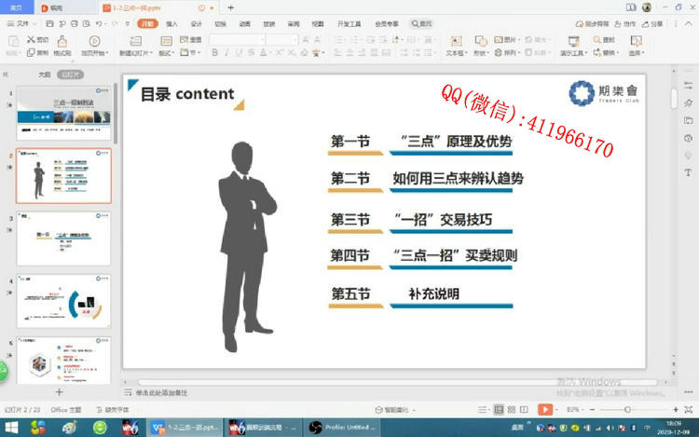The image size is (699, 437).
Task: Click the orange slideshow play button in status bar
Action: (x=544, y=409)
